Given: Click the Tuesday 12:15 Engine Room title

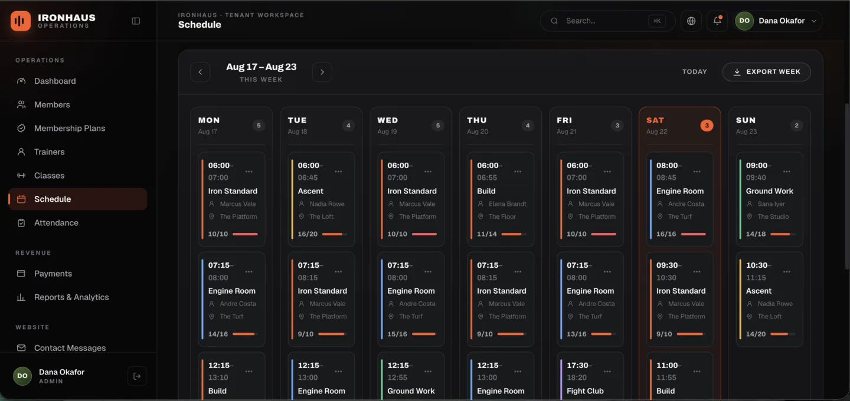Looking at the screenshot, I should (322, 391).
